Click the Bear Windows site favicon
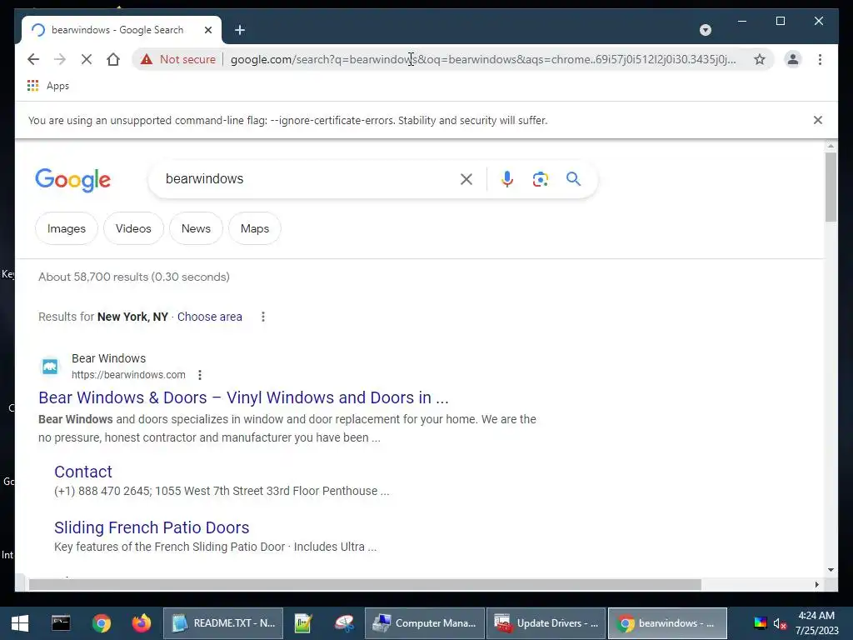This screenshot has width=853, height=640. point(50,367)
